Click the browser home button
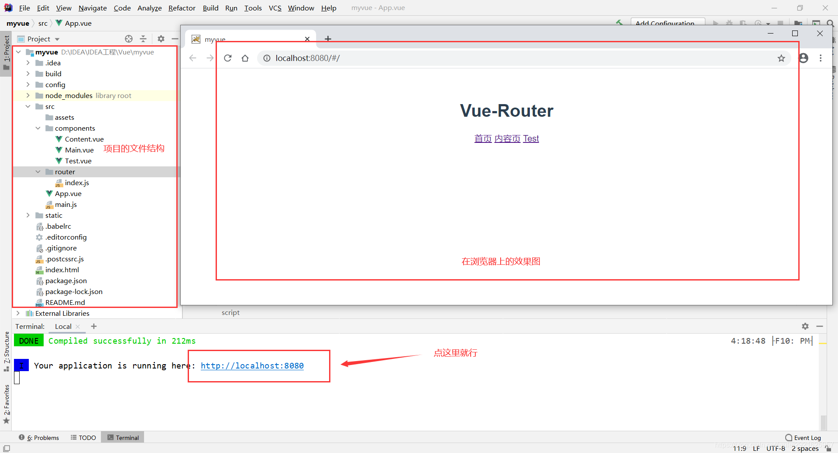 pos(245,58)
